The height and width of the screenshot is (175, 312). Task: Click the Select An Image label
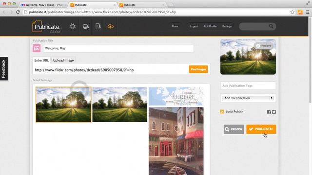tap(42, 80)
